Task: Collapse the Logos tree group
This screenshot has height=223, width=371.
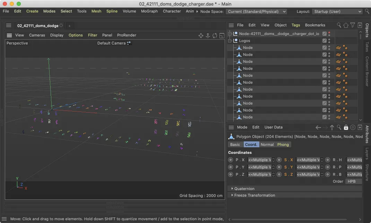Action: coord(230,41)
